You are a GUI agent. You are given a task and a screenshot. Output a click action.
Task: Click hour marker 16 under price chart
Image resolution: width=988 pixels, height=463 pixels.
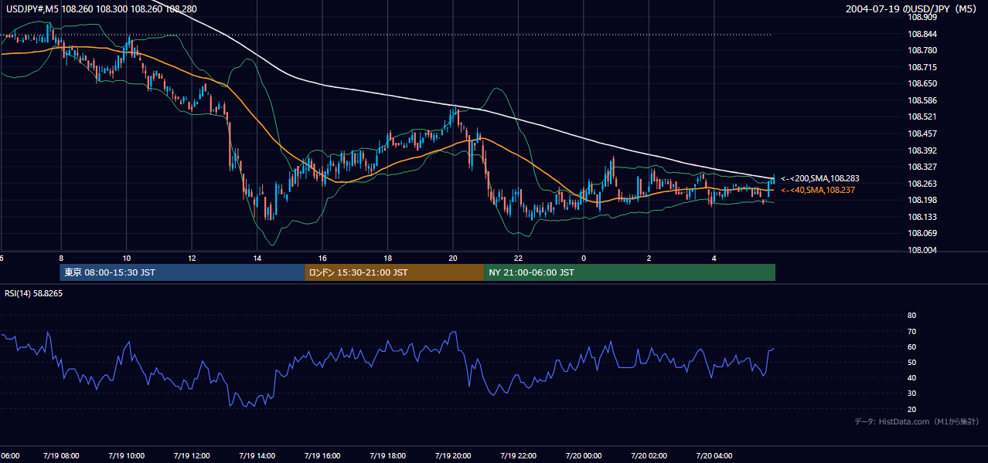coord(322,258)
